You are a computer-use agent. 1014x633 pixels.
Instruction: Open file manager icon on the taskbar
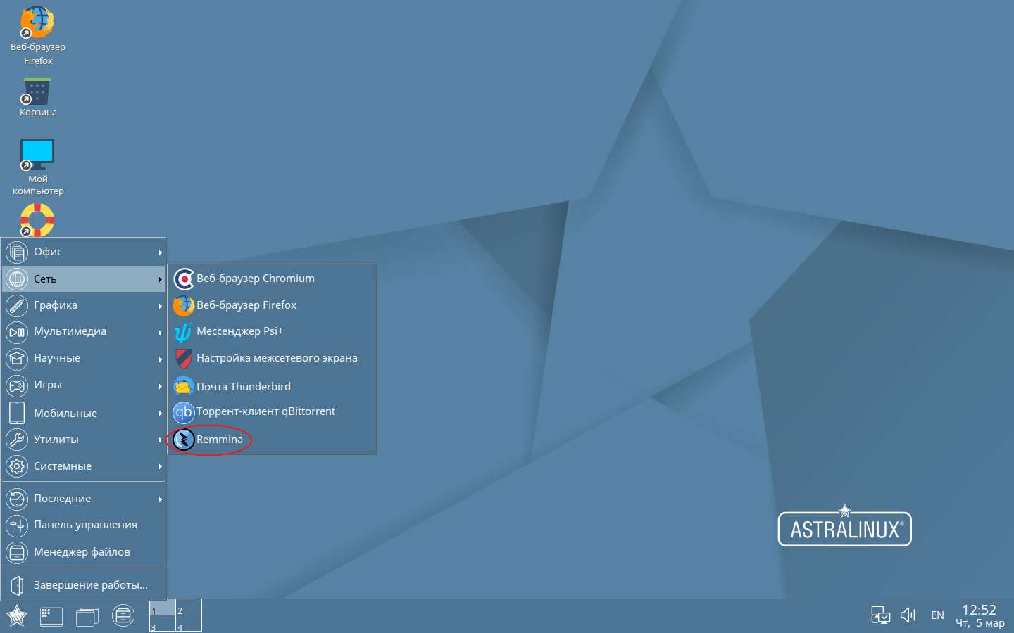(123, 616)
